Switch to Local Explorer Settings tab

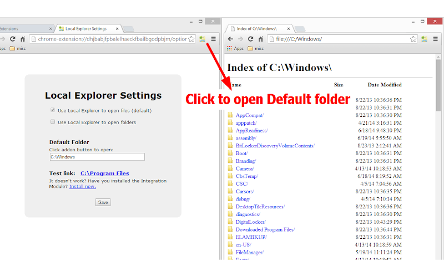pos(88,29)
